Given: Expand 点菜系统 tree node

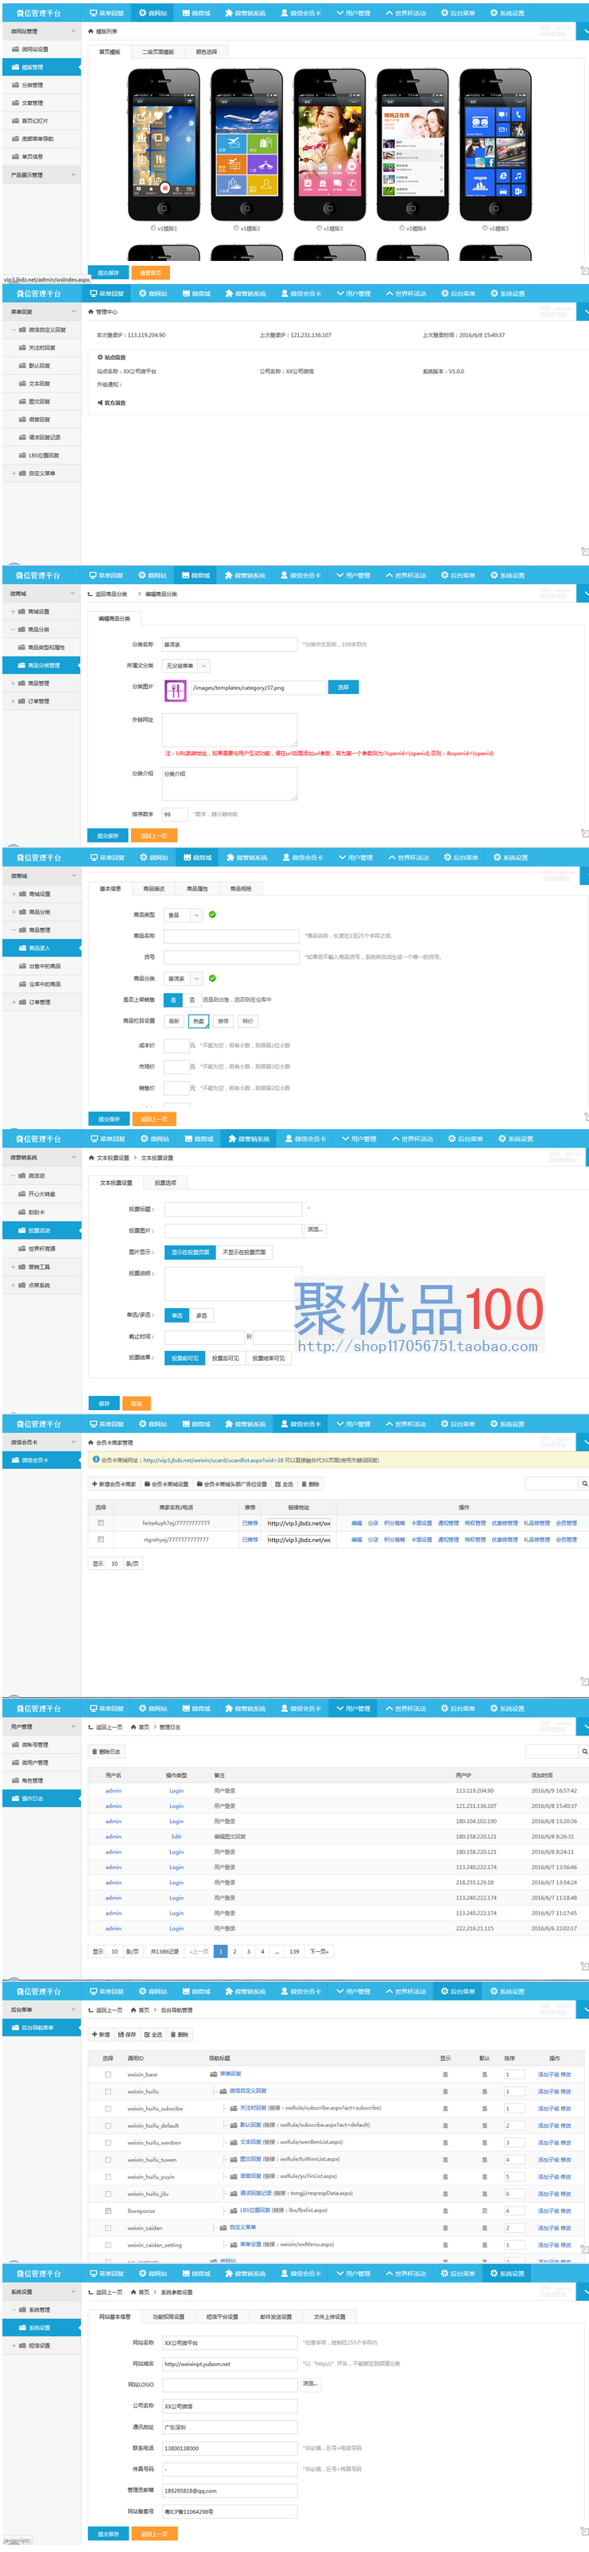Looking at the screenshot, I should click(x=13, y=1285).
